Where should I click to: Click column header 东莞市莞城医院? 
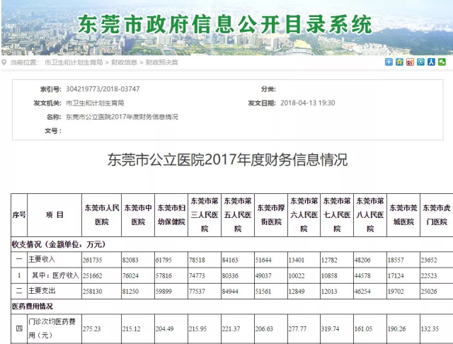pyautogui.click(x=403, y=215)
